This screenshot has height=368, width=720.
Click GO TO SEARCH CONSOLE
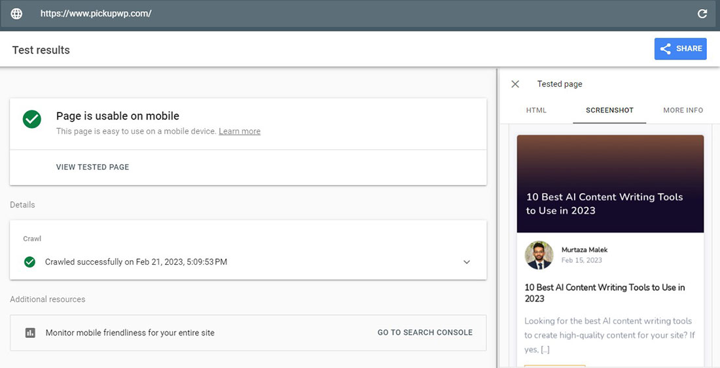[x=425, y=333]
